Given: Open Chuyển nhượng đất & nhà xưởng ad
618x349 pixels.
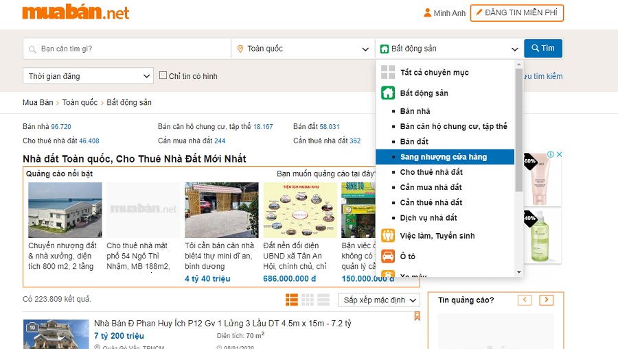Looking at the screenshot, I should (62, 256).
